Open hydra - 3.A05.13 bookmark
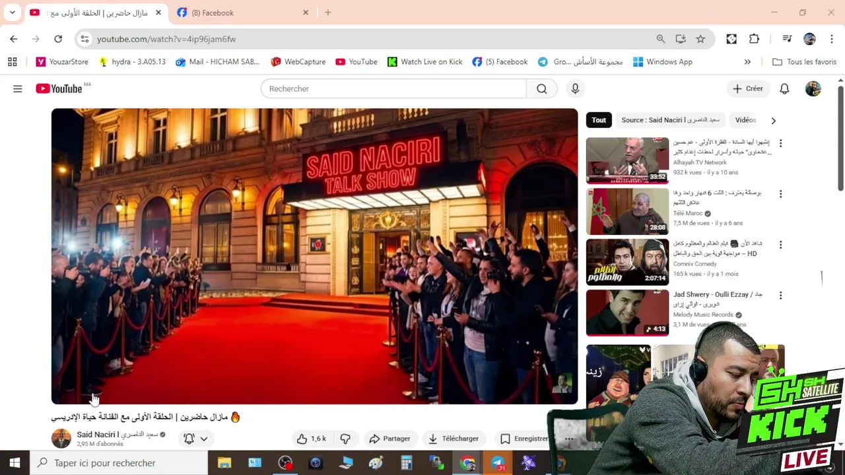This screenshot has height=475, width=845. tap(132, 62)
